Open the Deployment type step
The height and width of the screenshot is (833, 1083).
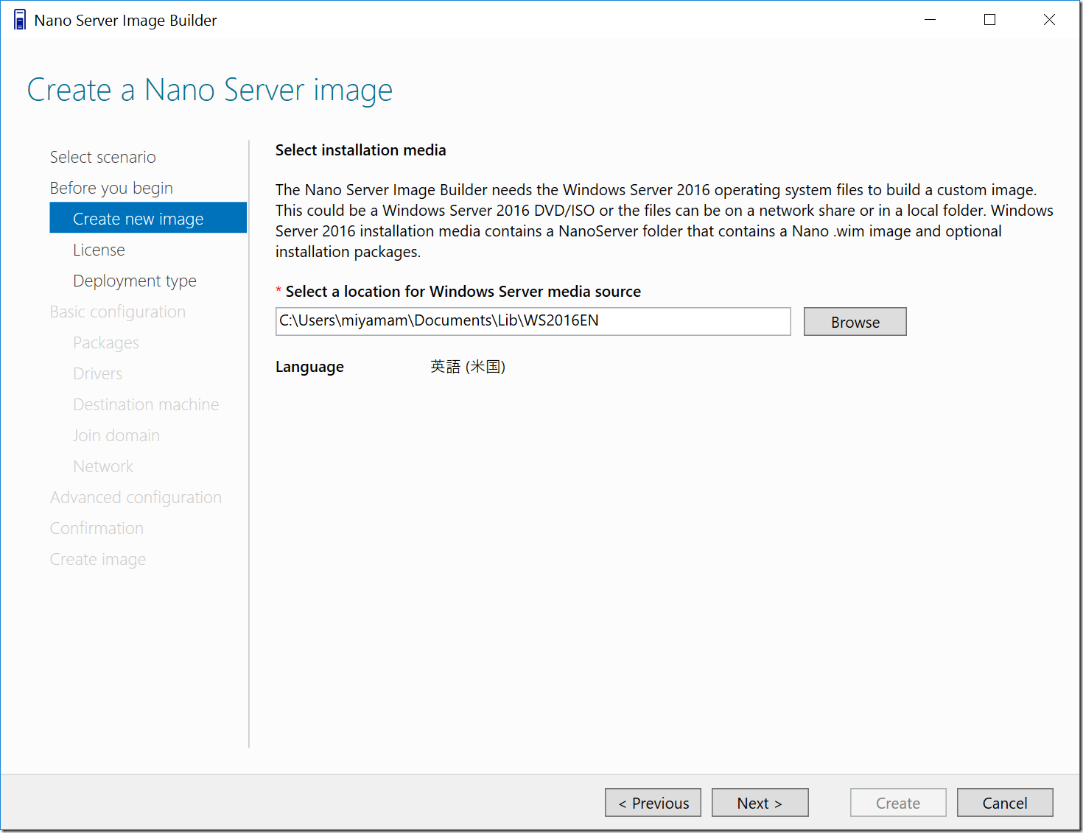click(135, 281)
